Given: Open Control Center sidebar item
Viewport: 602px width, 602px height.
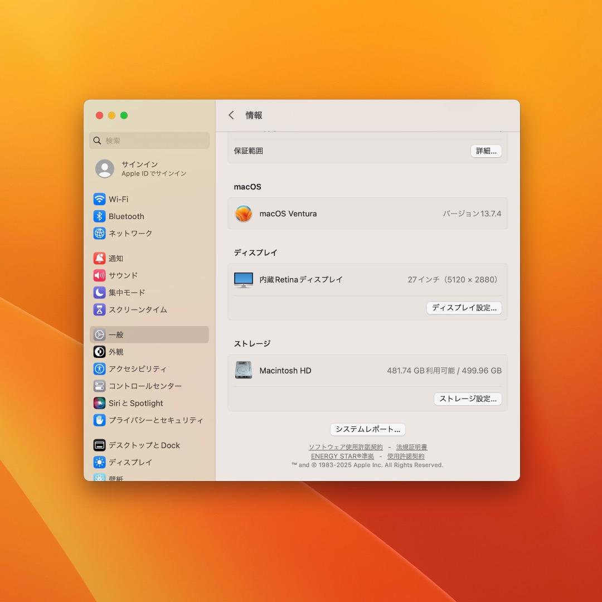Looking at the screenshot, I should pos(145,386).
